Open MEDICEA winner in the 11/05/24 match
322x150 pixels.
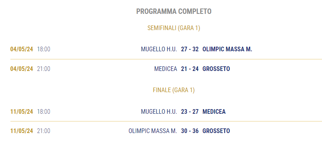coord(214,111)
